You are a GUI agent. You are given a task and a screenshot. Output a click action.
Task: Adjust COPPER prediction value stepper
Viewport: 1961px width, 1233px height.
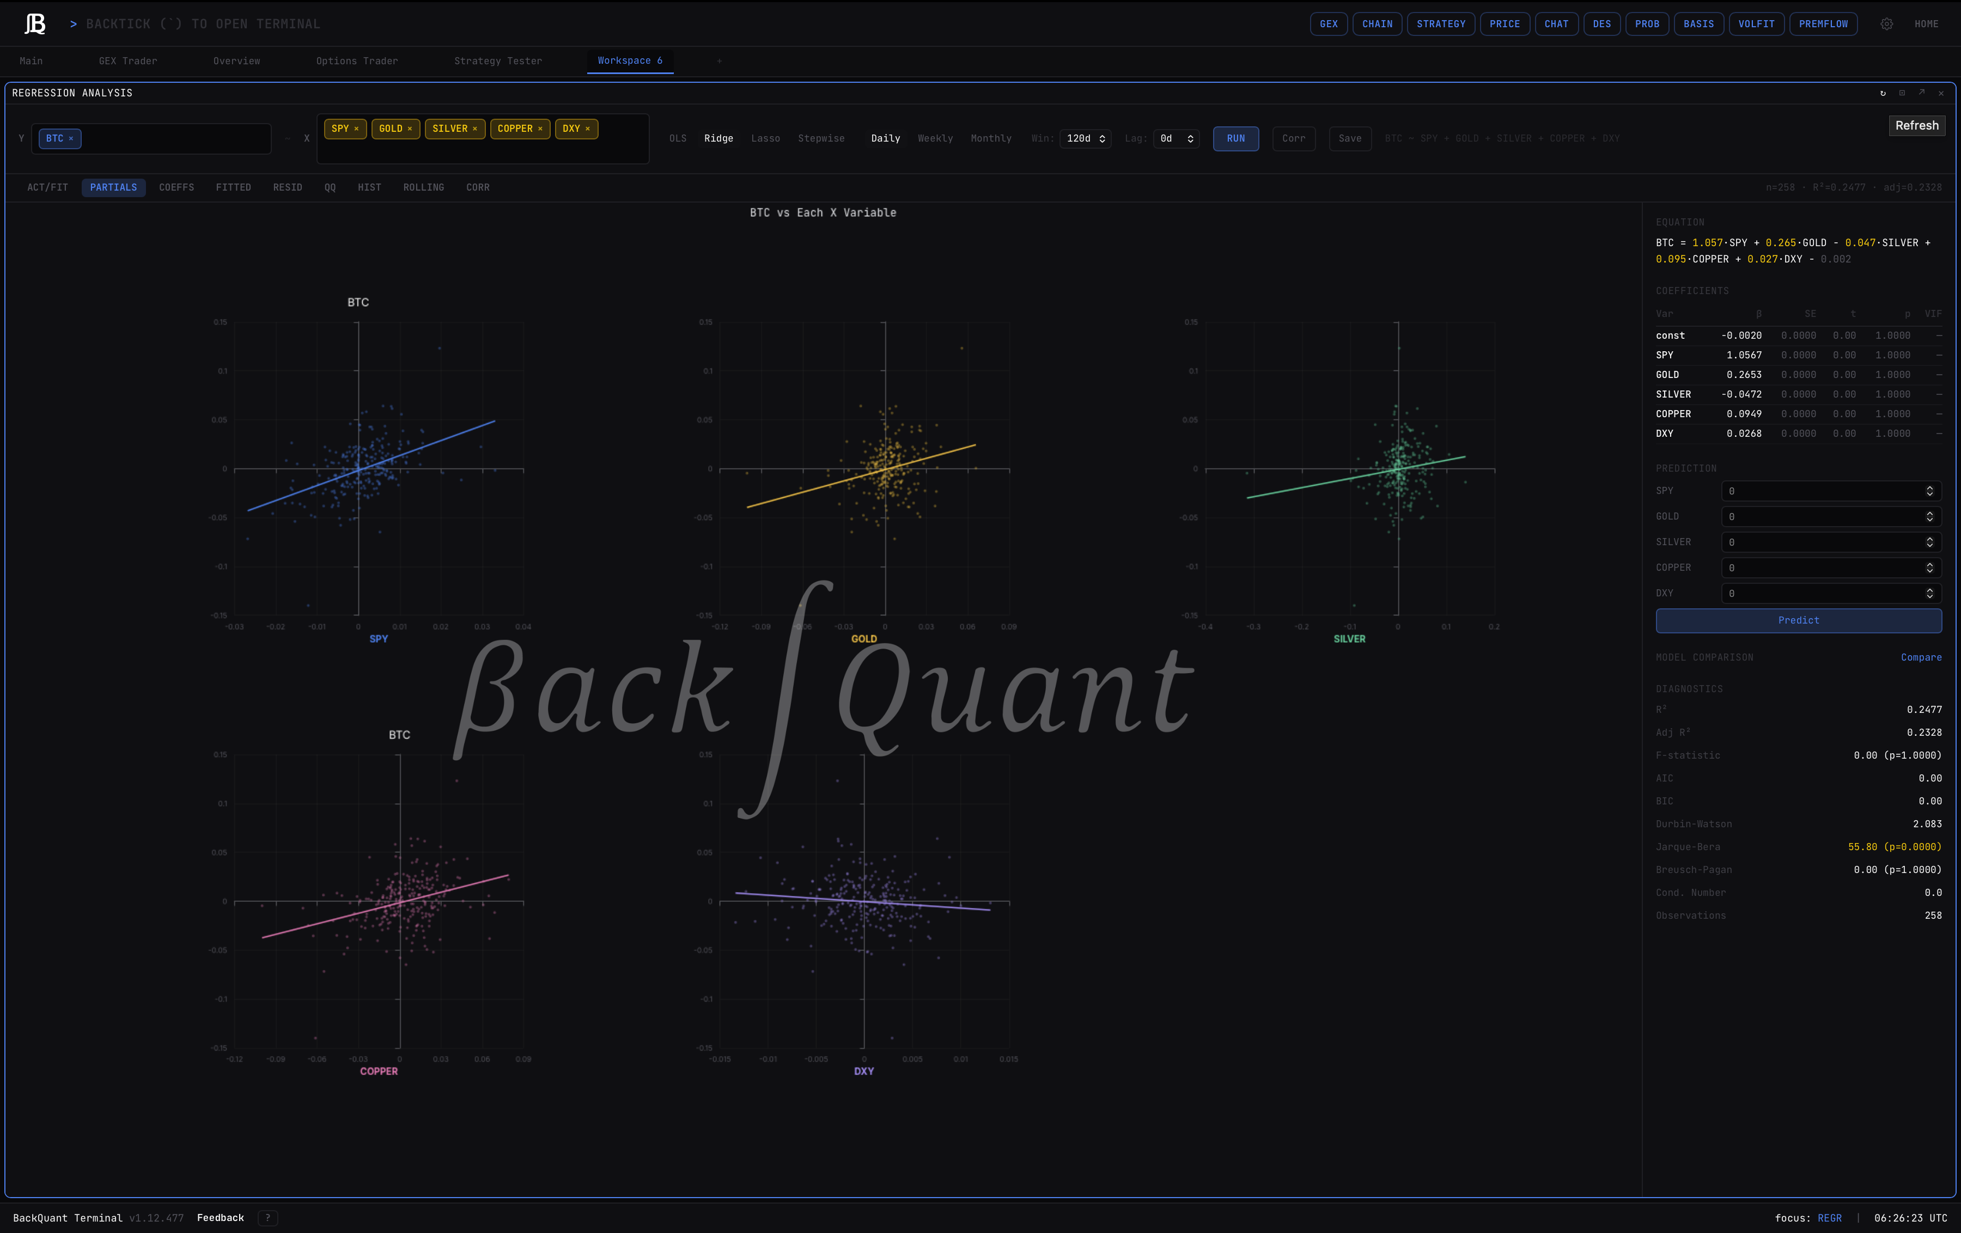(x=1929, y=567)
